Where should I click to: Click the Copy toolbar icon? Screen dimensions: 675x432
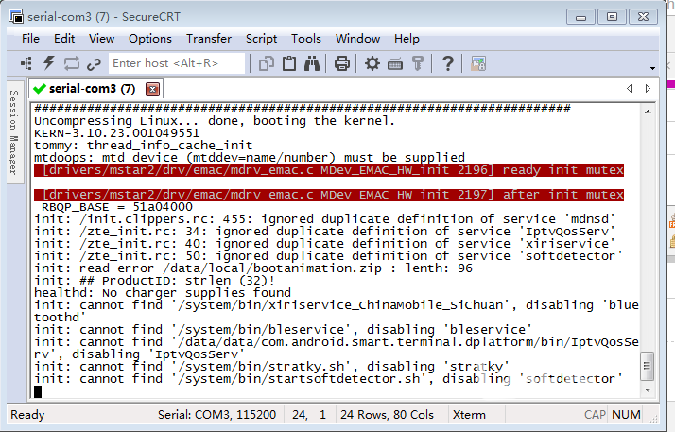pos(267,63)
